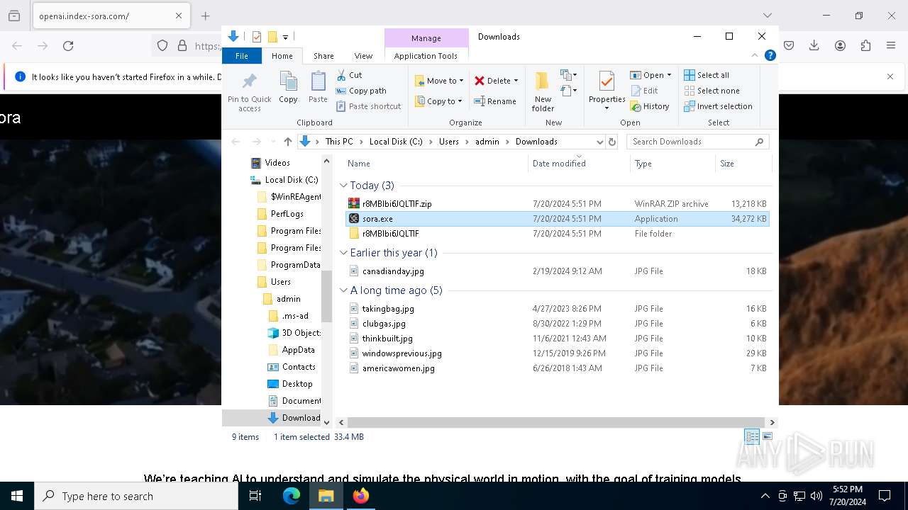
Task: Open the Delete dropdown arrow
Action: [516, 81]
